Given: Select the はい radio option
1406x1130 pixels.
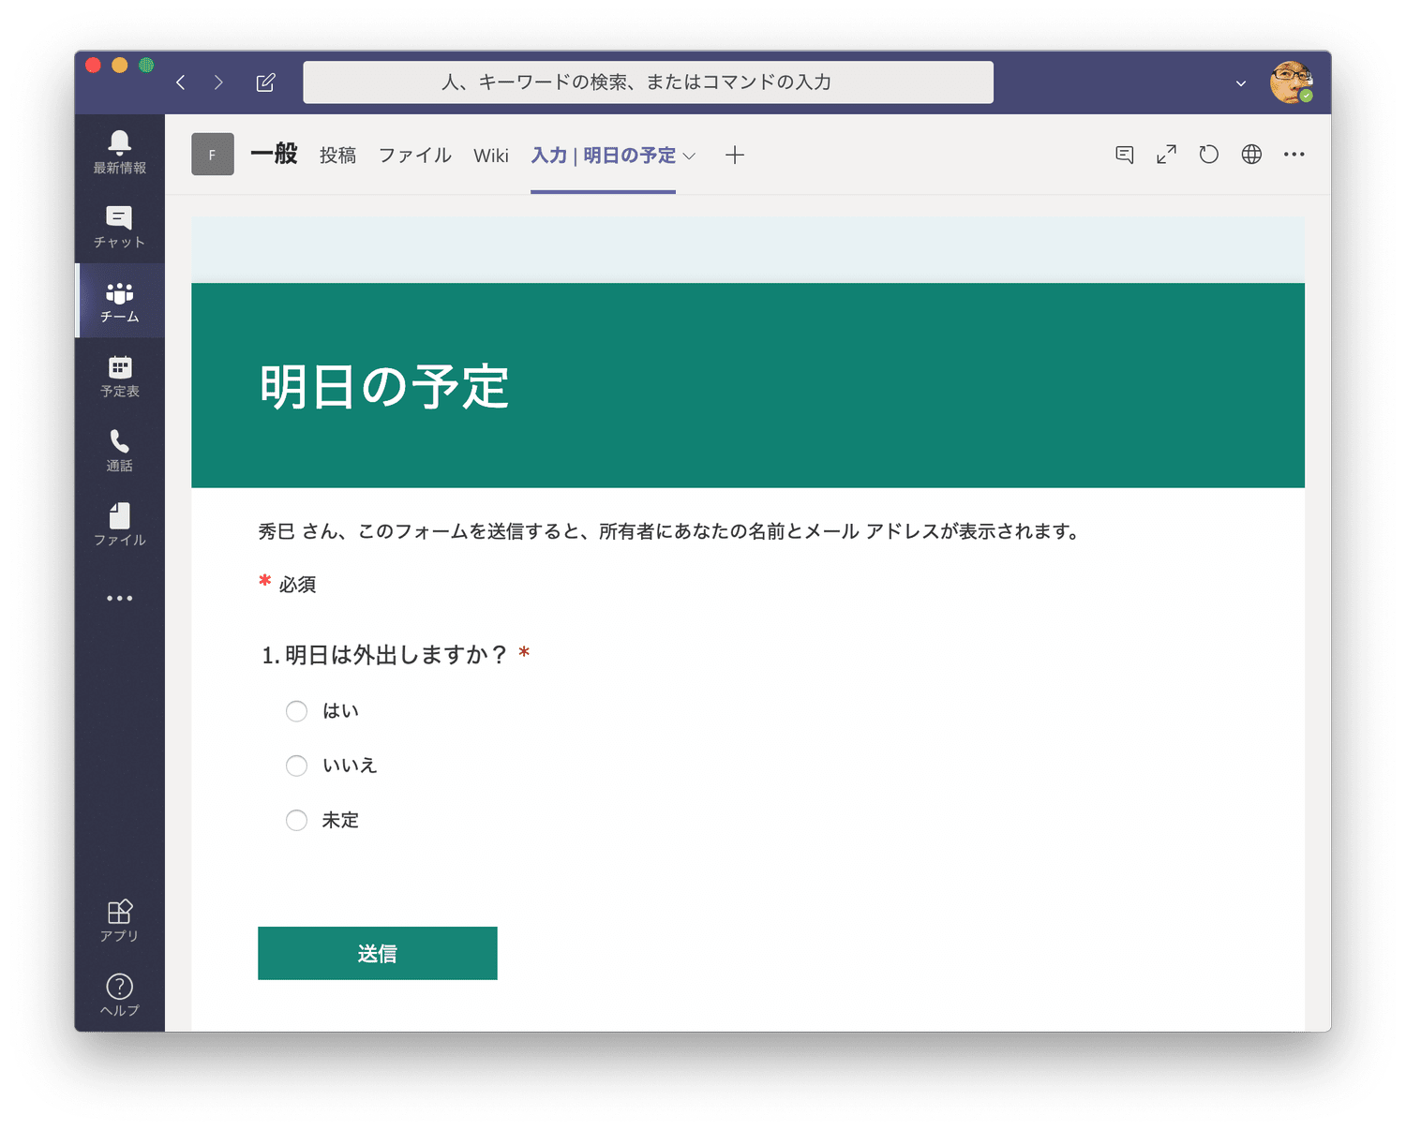Looking at the screenshot, I should [296, 711].
